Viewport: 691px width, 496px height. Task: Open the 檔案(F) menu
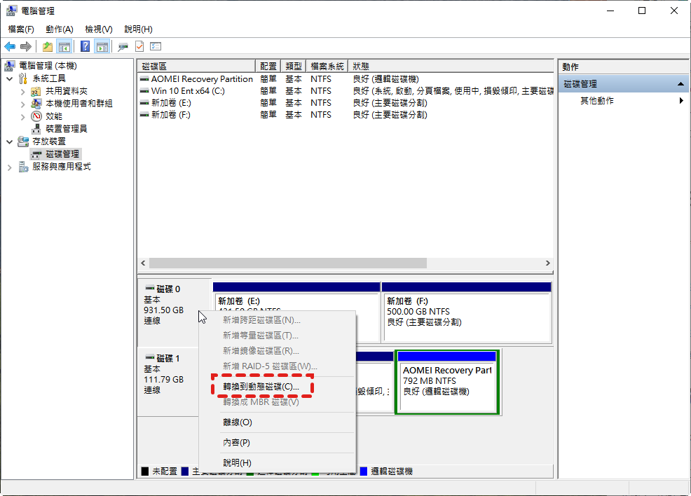point(21,29)
